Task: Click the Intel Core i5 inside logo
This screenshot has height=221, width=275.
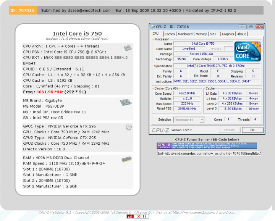Action: pos(247,52)
